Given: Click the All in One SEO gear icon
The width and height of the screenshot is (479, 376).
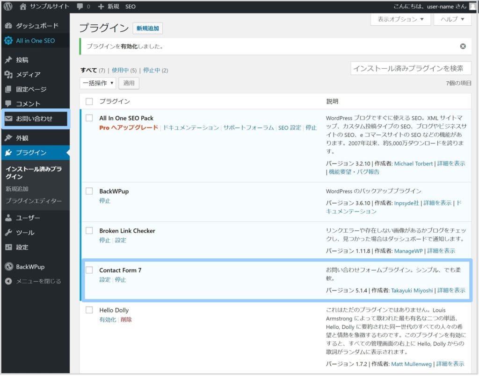Looking at the screenshot, I should pyautogui.click(x=8, y=41).
